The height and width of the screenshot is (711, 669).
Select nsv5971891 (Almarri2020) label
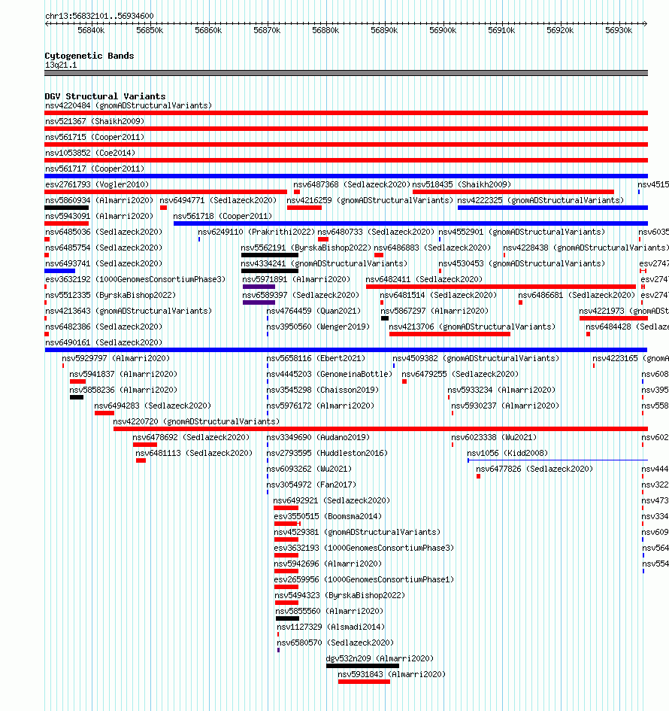[295, 280]
